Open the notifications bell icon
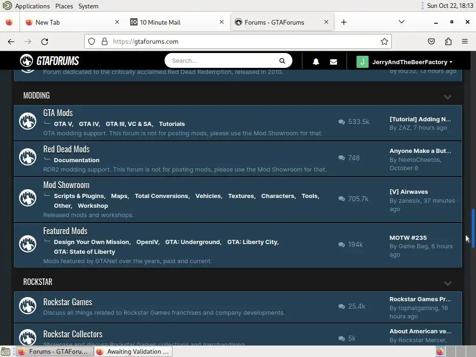Viewport: 476px width, 357px height. (x=316, y=62)
